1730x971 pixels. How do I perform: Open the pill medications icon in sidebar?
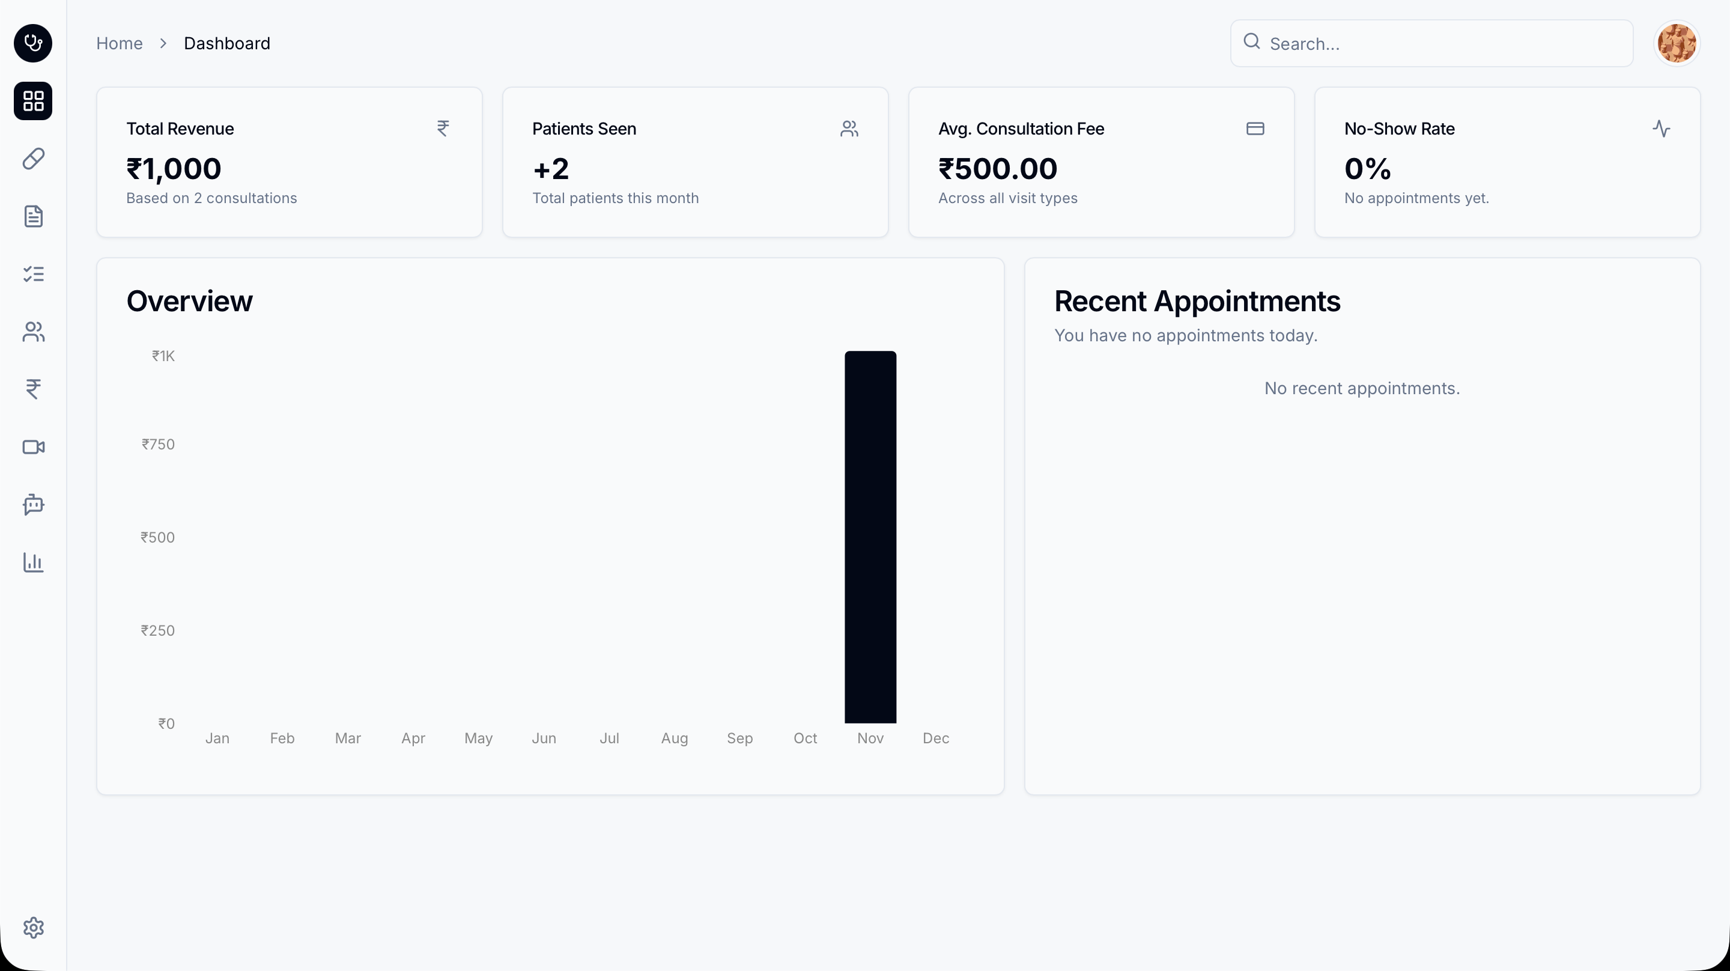(33, 159)
